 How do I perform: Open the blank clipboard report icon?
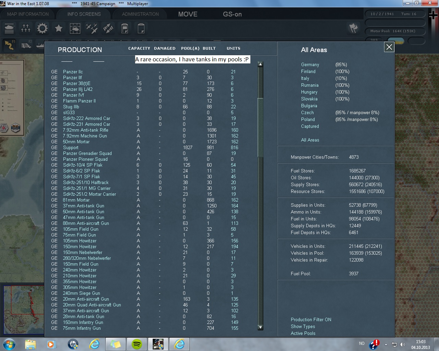141,28
